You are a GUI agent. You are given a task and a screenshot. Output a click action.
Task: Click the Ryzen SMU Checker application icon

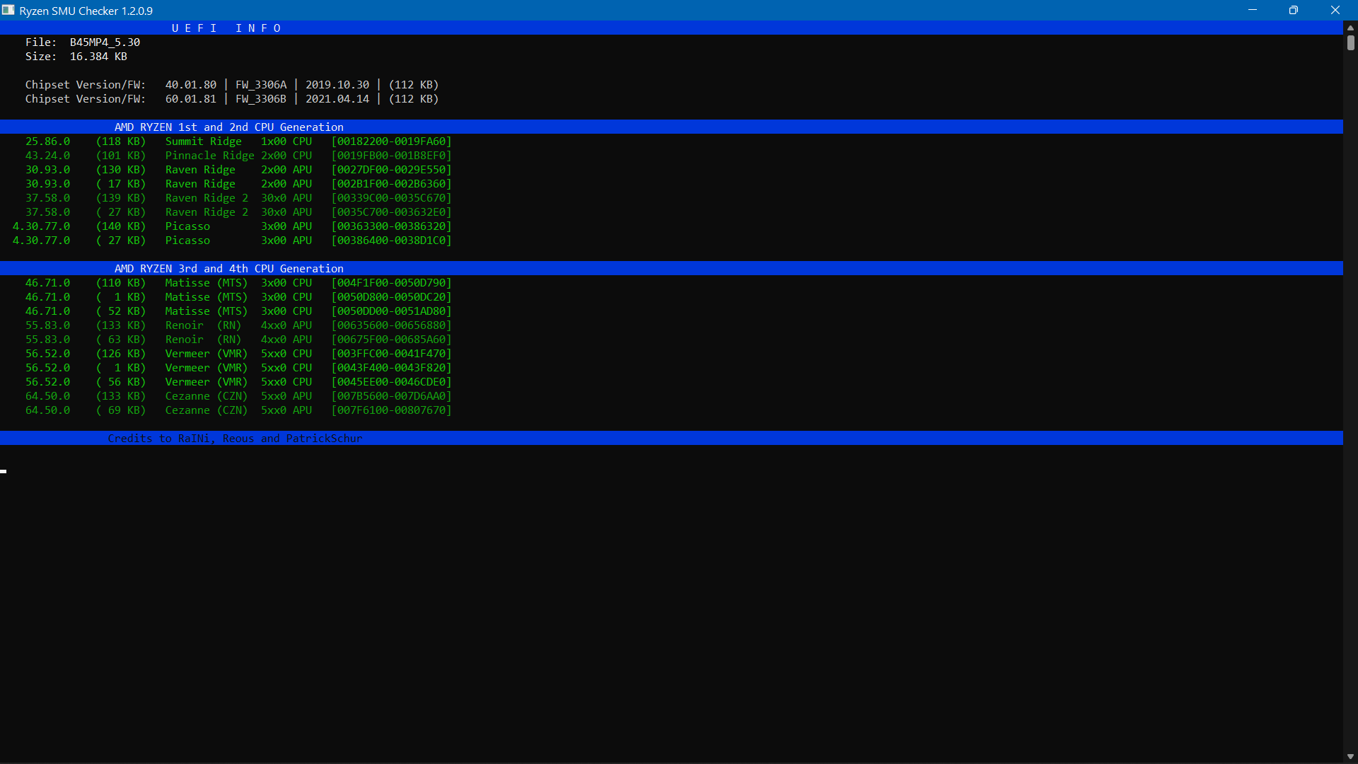click(8, 10)
